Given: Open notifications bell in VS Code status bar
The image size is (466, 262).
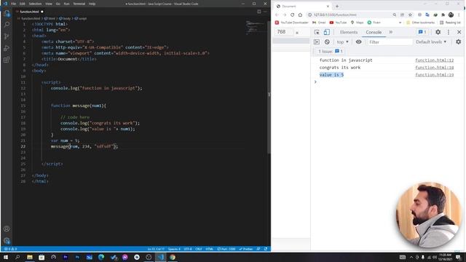Looking at the screenshot, I should tap(265, 249).
